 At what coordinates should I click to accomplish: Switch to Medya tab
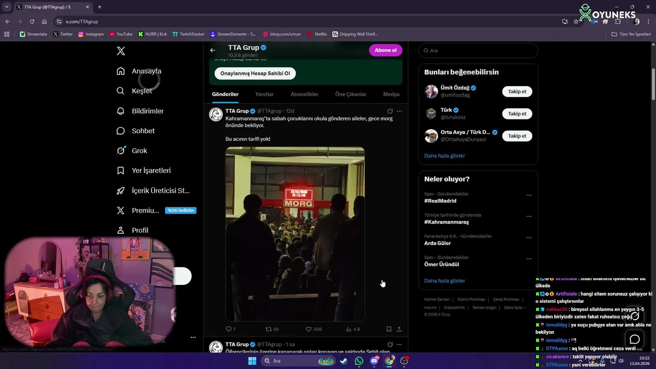coord(391,94)
